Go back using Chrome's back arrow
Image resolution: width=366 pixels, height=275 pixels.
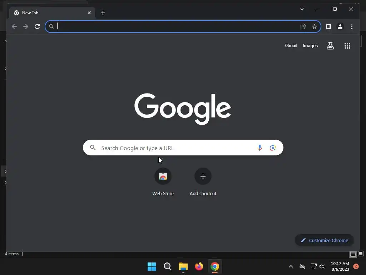coord(14,26)
